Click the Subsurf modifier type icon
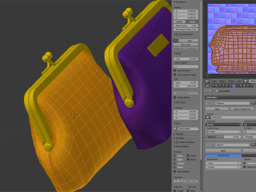This screenshot has height=192, width=256. point(212,145)
